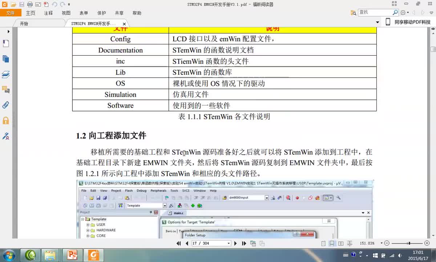Click the ribbon display options icon in title bar

coord(395,4)
